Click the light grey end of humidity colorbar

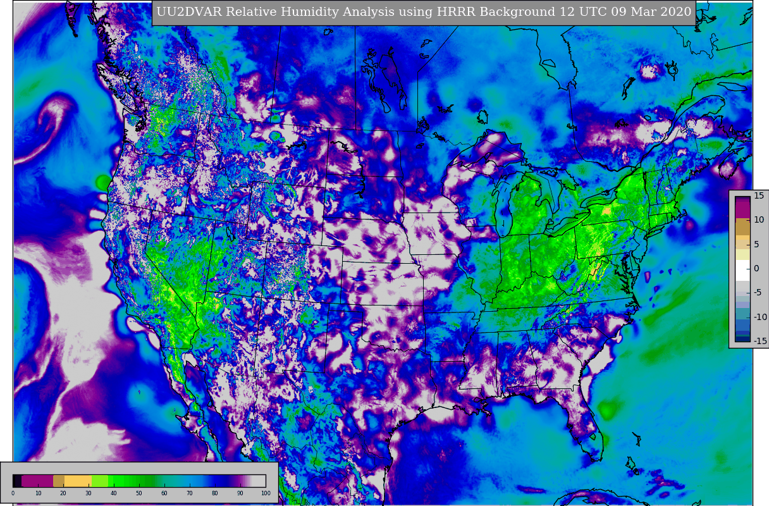pos(259,481)
